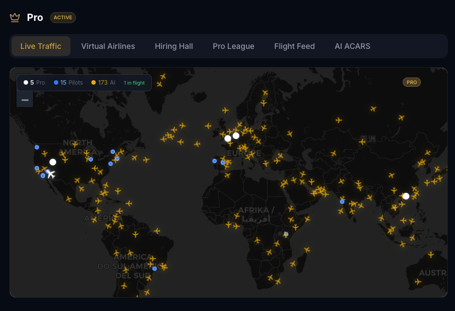
Task: Click the crown Pro icon
Action: click(15, 18)
